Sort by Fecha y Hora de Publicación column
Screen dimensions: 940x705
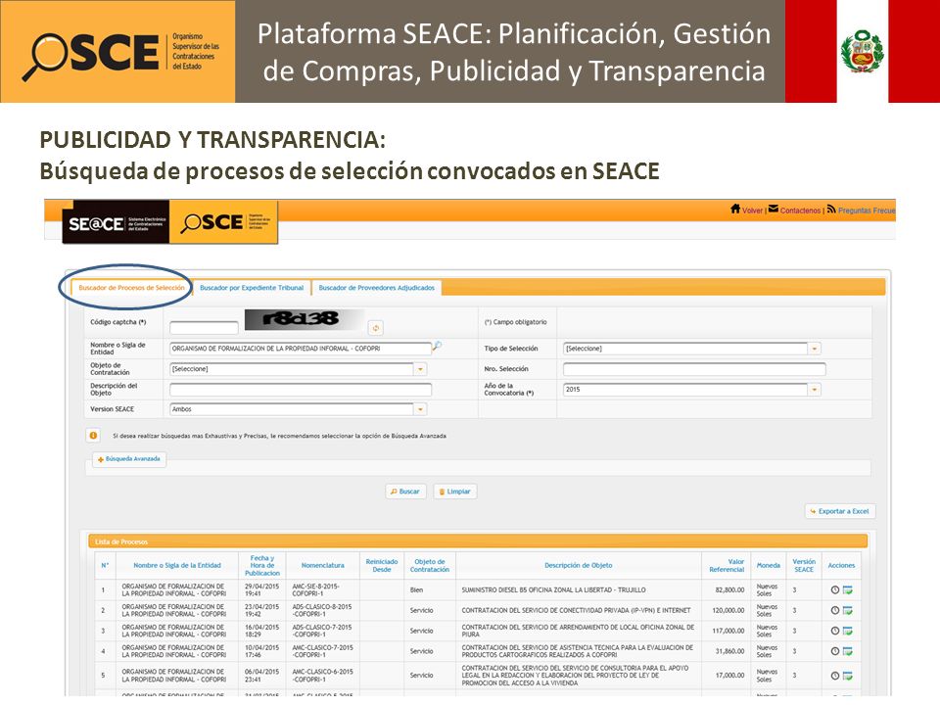coord(262,565)
